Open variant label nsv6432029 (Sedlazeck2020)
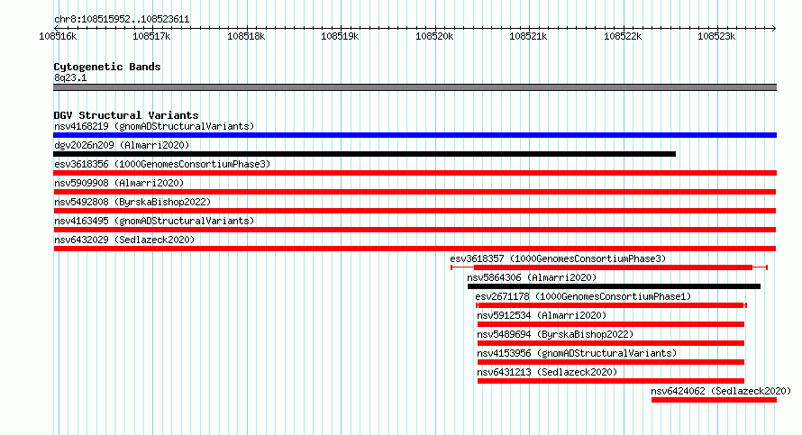Screen dimensions: 802x435 pos(124,240)
